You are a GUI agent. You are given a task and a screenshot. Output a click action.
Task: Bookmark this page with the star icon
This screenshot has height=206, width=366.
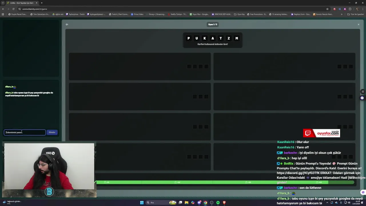(327, 9)
